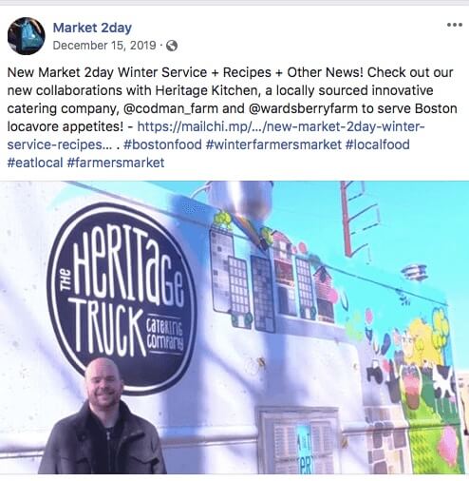Follow the mailchi.mp newsletter link
Screen dimensions: 469x481
click(x=281, y=126)
